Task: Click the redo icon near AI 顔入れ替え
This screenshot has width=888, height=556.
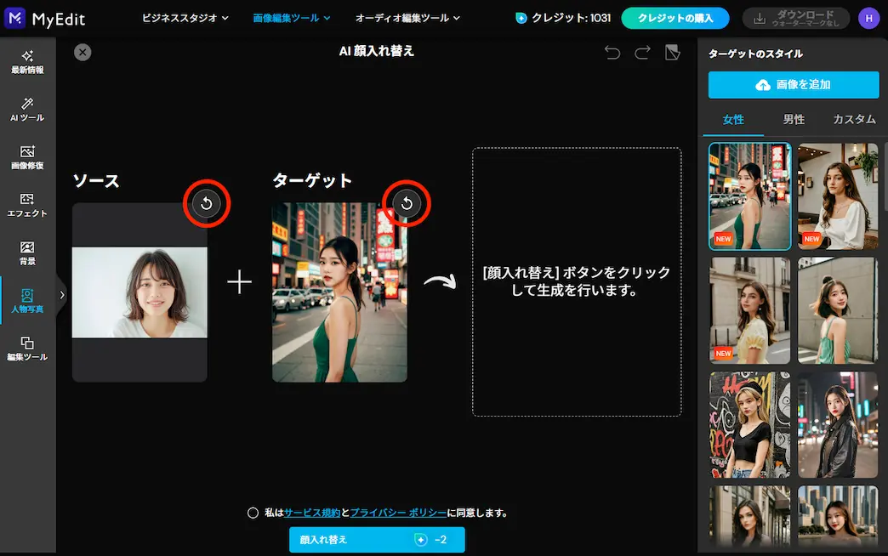Action: [642, 52]
